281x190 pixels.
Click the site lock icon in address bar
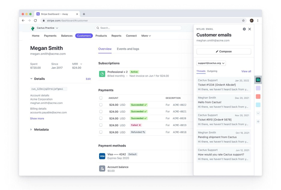coord(44,20)
